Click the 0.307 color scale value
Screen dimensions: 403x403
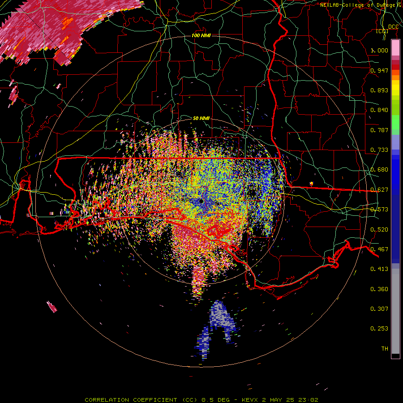pyautogui.click(x=379, y=309)
